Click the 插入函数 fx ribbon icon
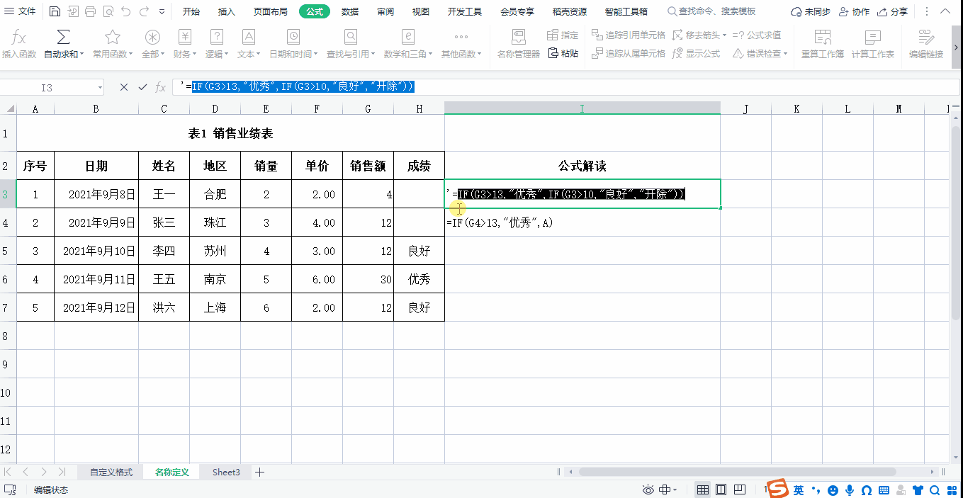This screenshot has height=498, width=963. (19, 38)
